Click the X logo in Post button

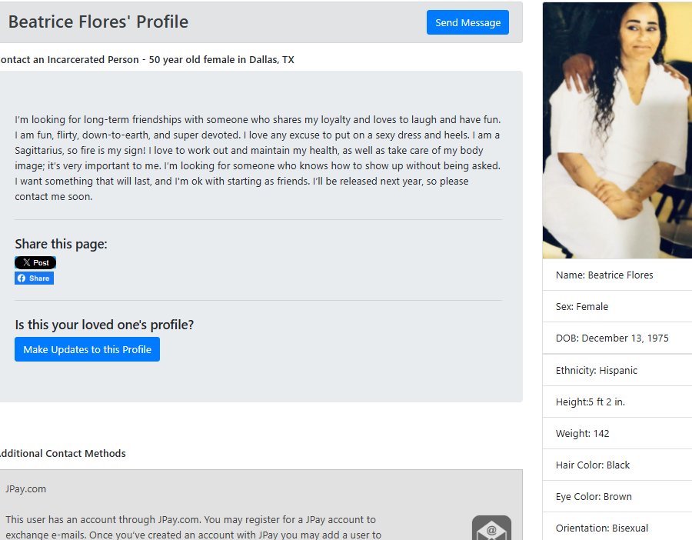tap(26, 263)
